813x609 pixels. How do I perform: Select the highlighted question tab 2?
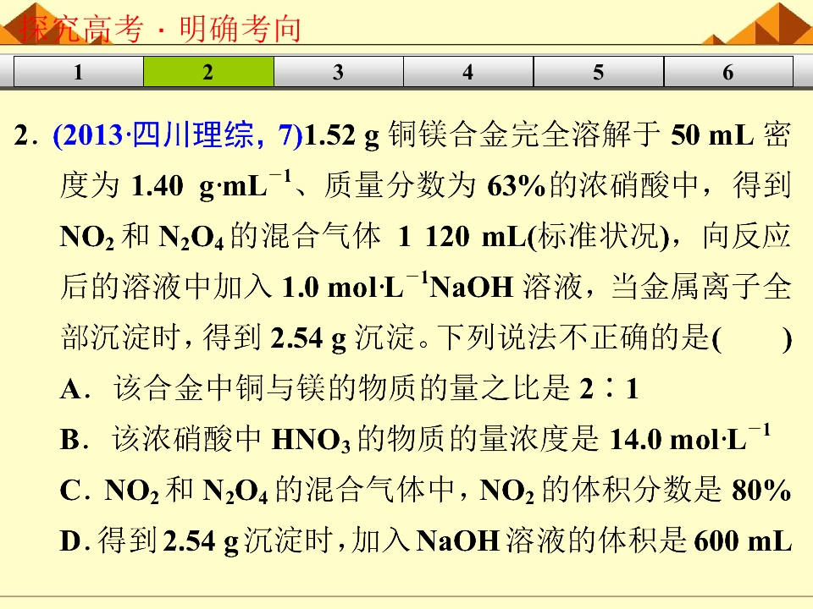tap(208, 71)
